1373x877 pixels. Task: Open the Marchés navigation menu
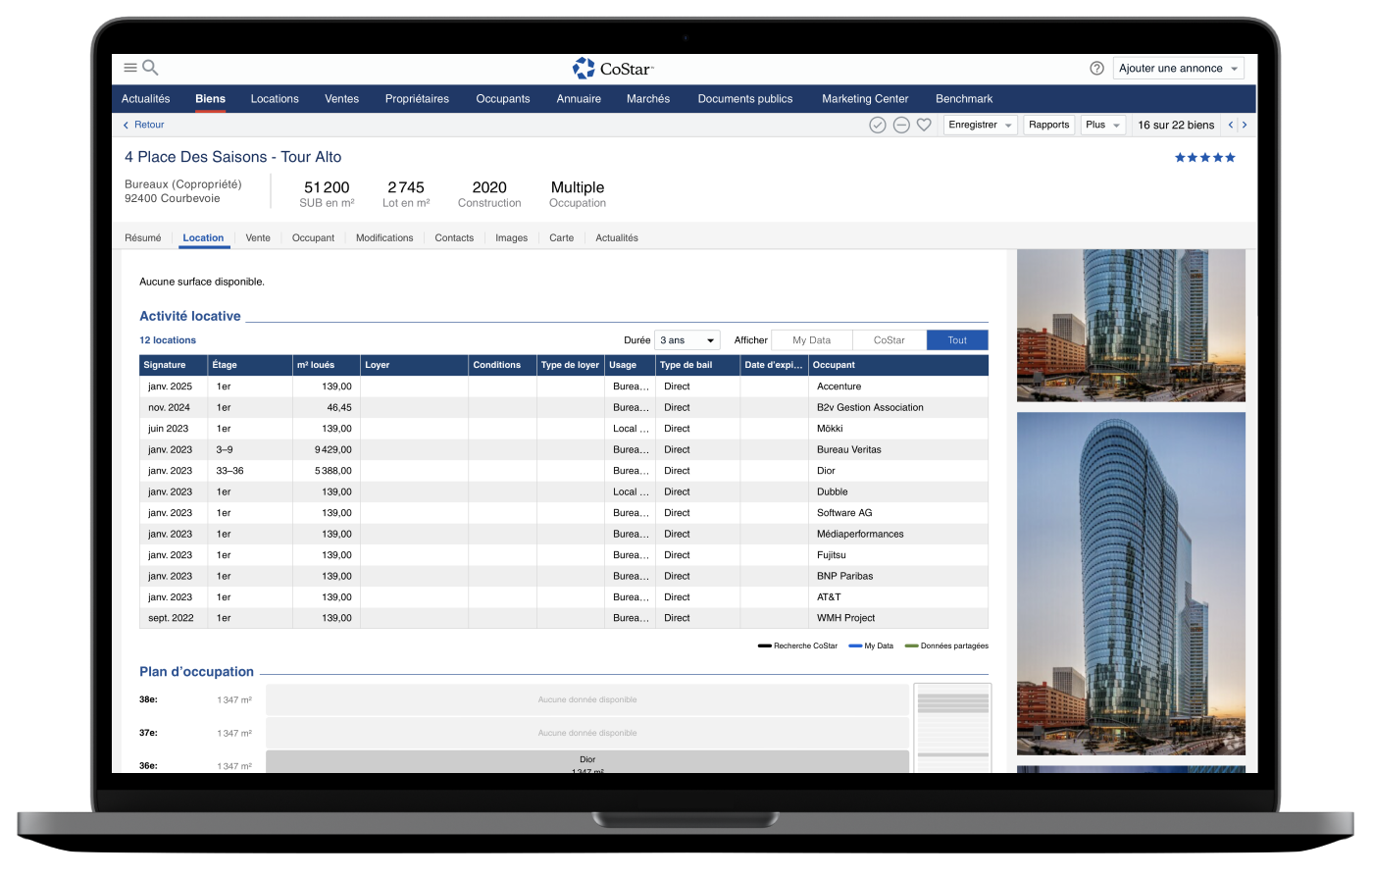pyautogui.click(x=648, y=99)
